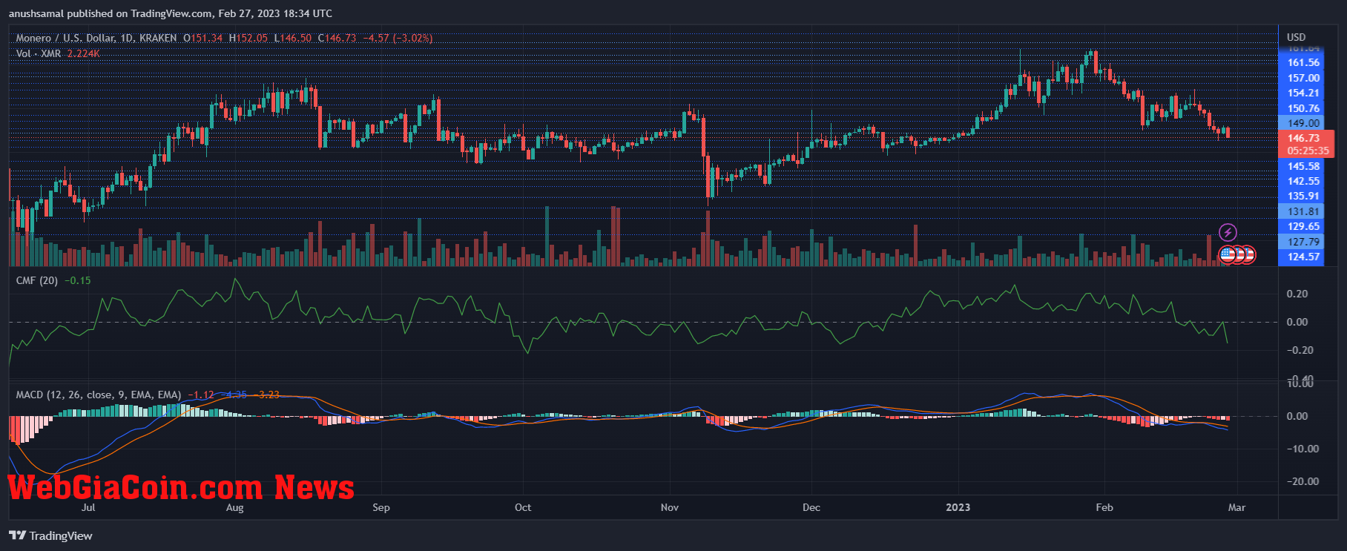Click the Sep label on the time axis
Image resolution: width=1347 pixels, height=551 pixels.
381,507
